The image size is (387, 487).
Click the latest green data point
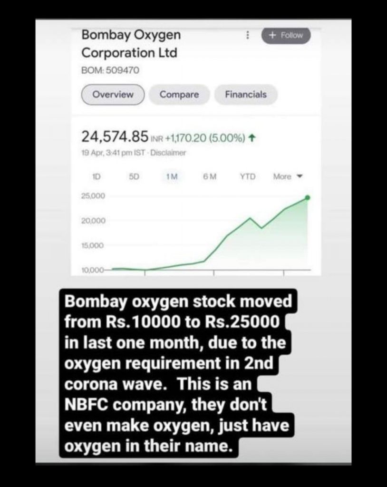[308, 197]
